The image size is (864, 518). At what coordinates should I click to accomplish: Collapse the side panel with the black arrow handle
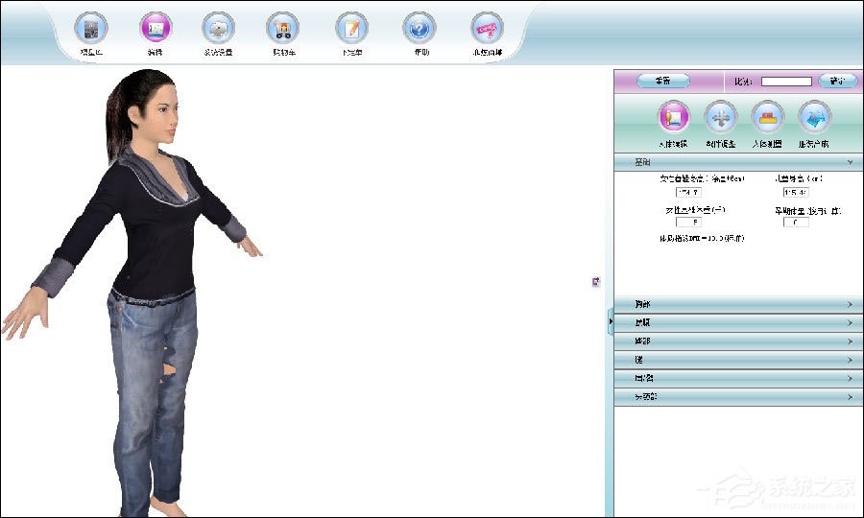click(611, 321)
